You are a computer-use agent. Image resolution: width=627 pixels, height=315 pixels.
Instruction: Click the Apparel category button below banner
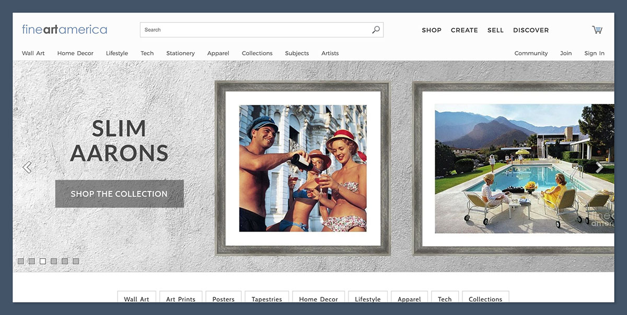(x=409, y=297)
